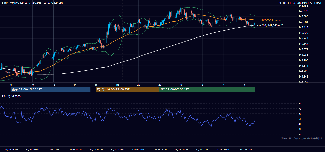Click the RSI(14) 46.5383 indicator label
Image resolution: width=325 pixels, height=152 pixels.
pos(11,96)
